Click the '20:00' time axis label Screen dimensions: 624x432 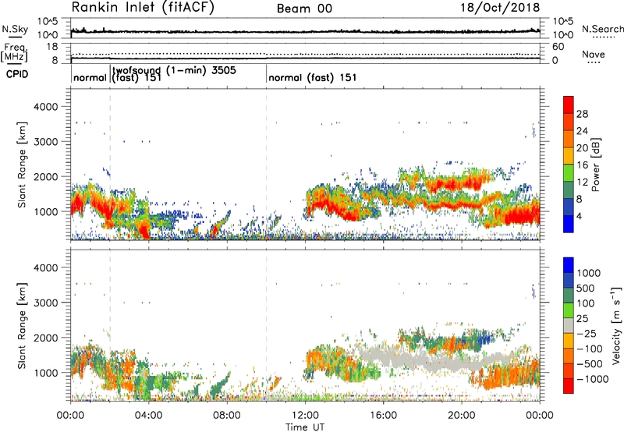point(462,416)
